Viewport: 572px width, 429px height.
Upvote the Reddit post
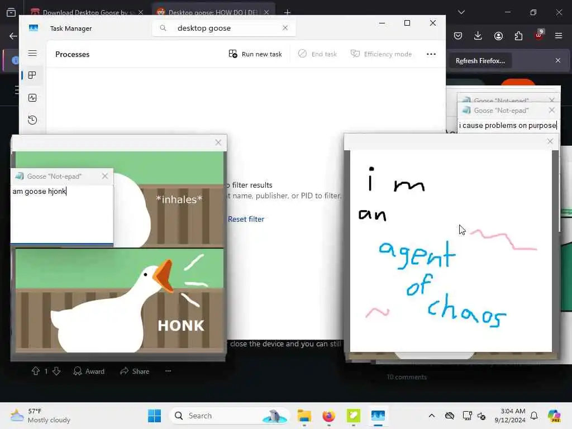point(36,371)
